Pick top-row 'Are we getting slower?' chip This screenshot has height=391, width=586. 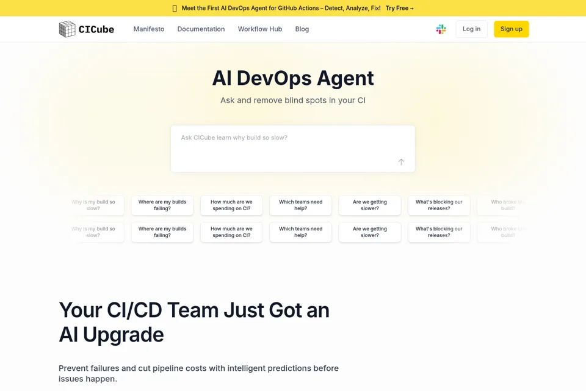(370, 205)
